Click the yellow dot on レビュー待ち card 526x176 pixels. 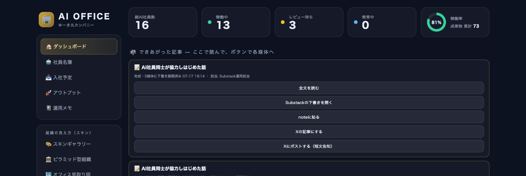[x=282, y=22]
